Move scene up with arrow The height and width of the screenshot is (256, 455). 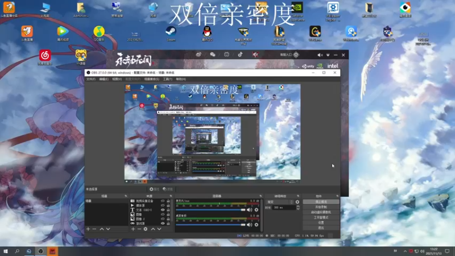[x=102, y=229]
